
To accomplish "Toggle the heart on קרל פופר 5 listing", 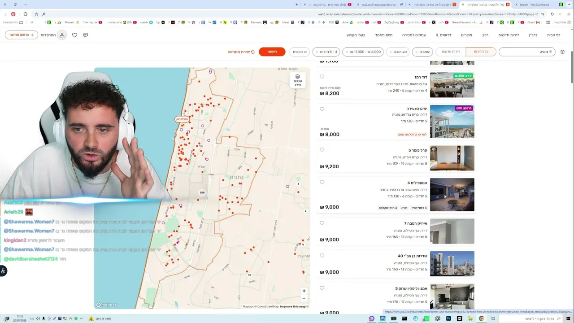I will 322,150.
